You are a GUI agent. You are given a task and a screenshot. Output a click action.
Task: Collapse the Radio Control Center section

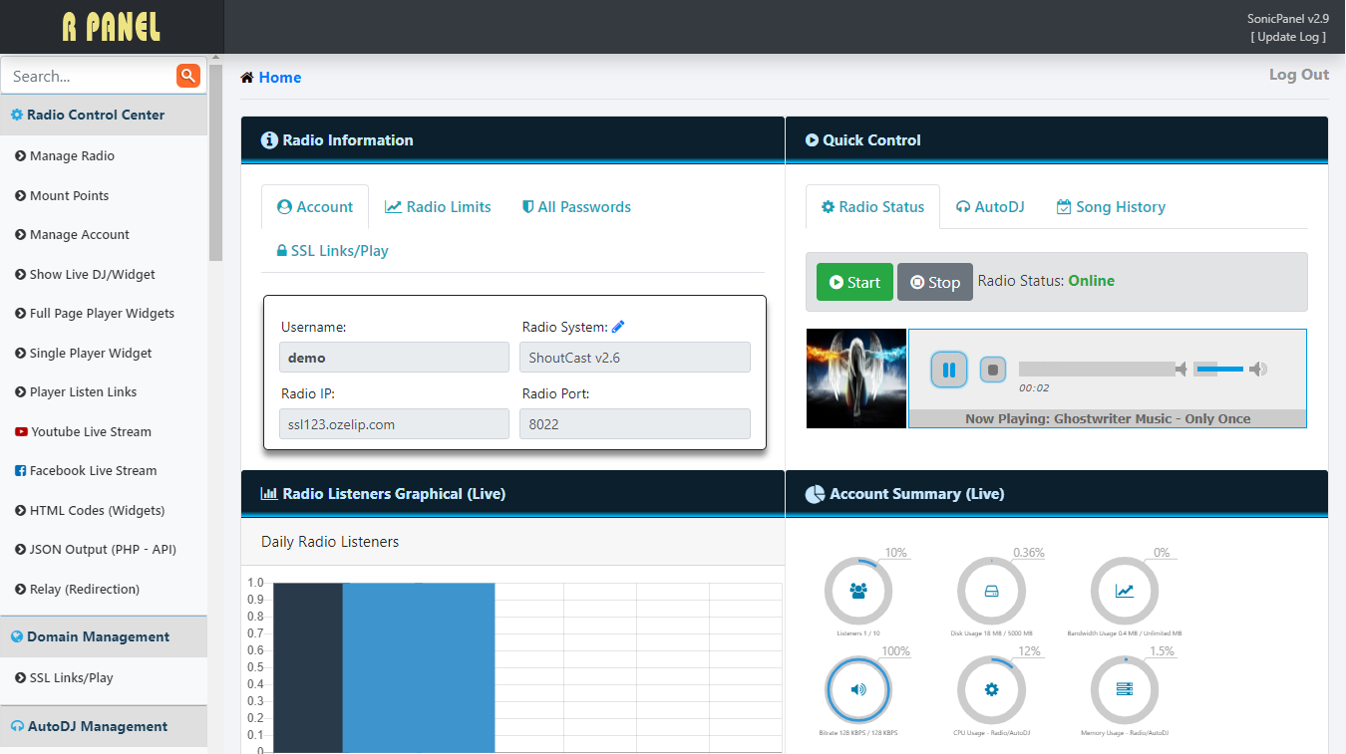click(x=96, y=115)
